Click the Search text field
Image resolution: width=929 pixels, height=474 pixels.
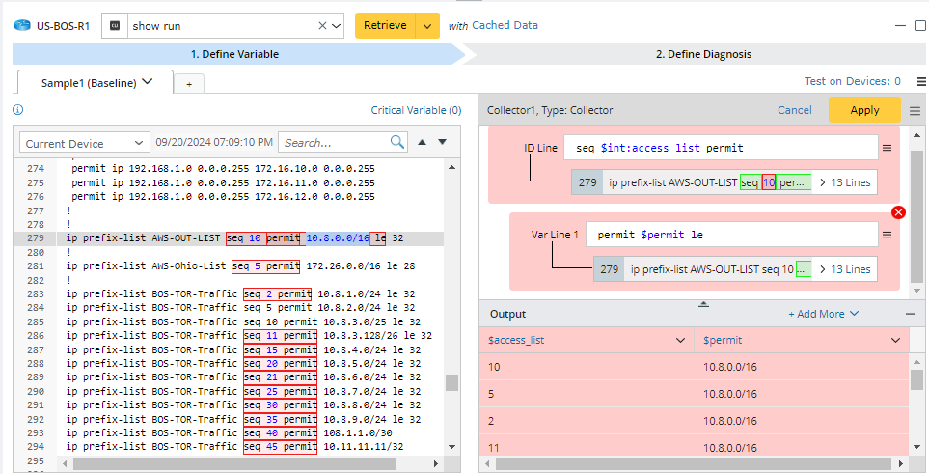point(334,143)
